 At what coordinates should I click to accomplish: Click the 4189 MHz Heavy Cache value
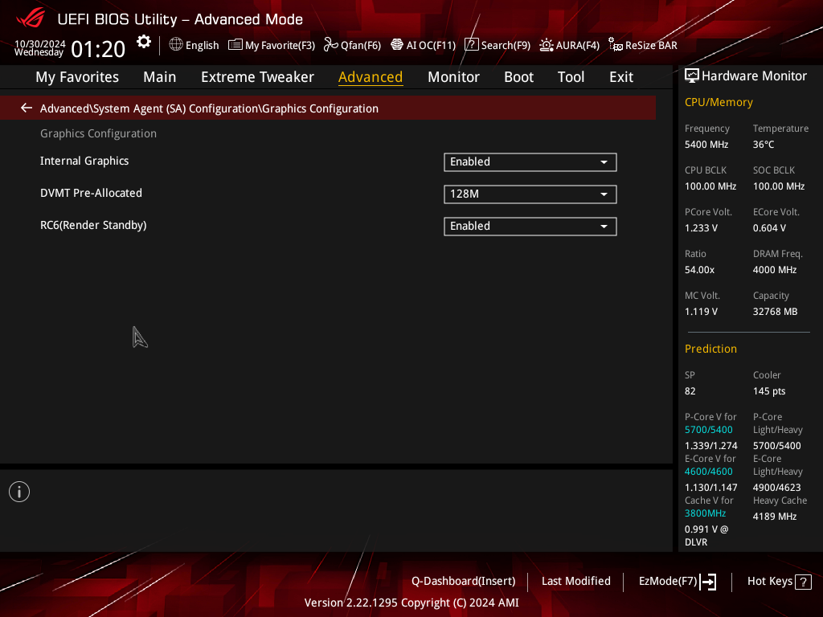click(775, 517)
